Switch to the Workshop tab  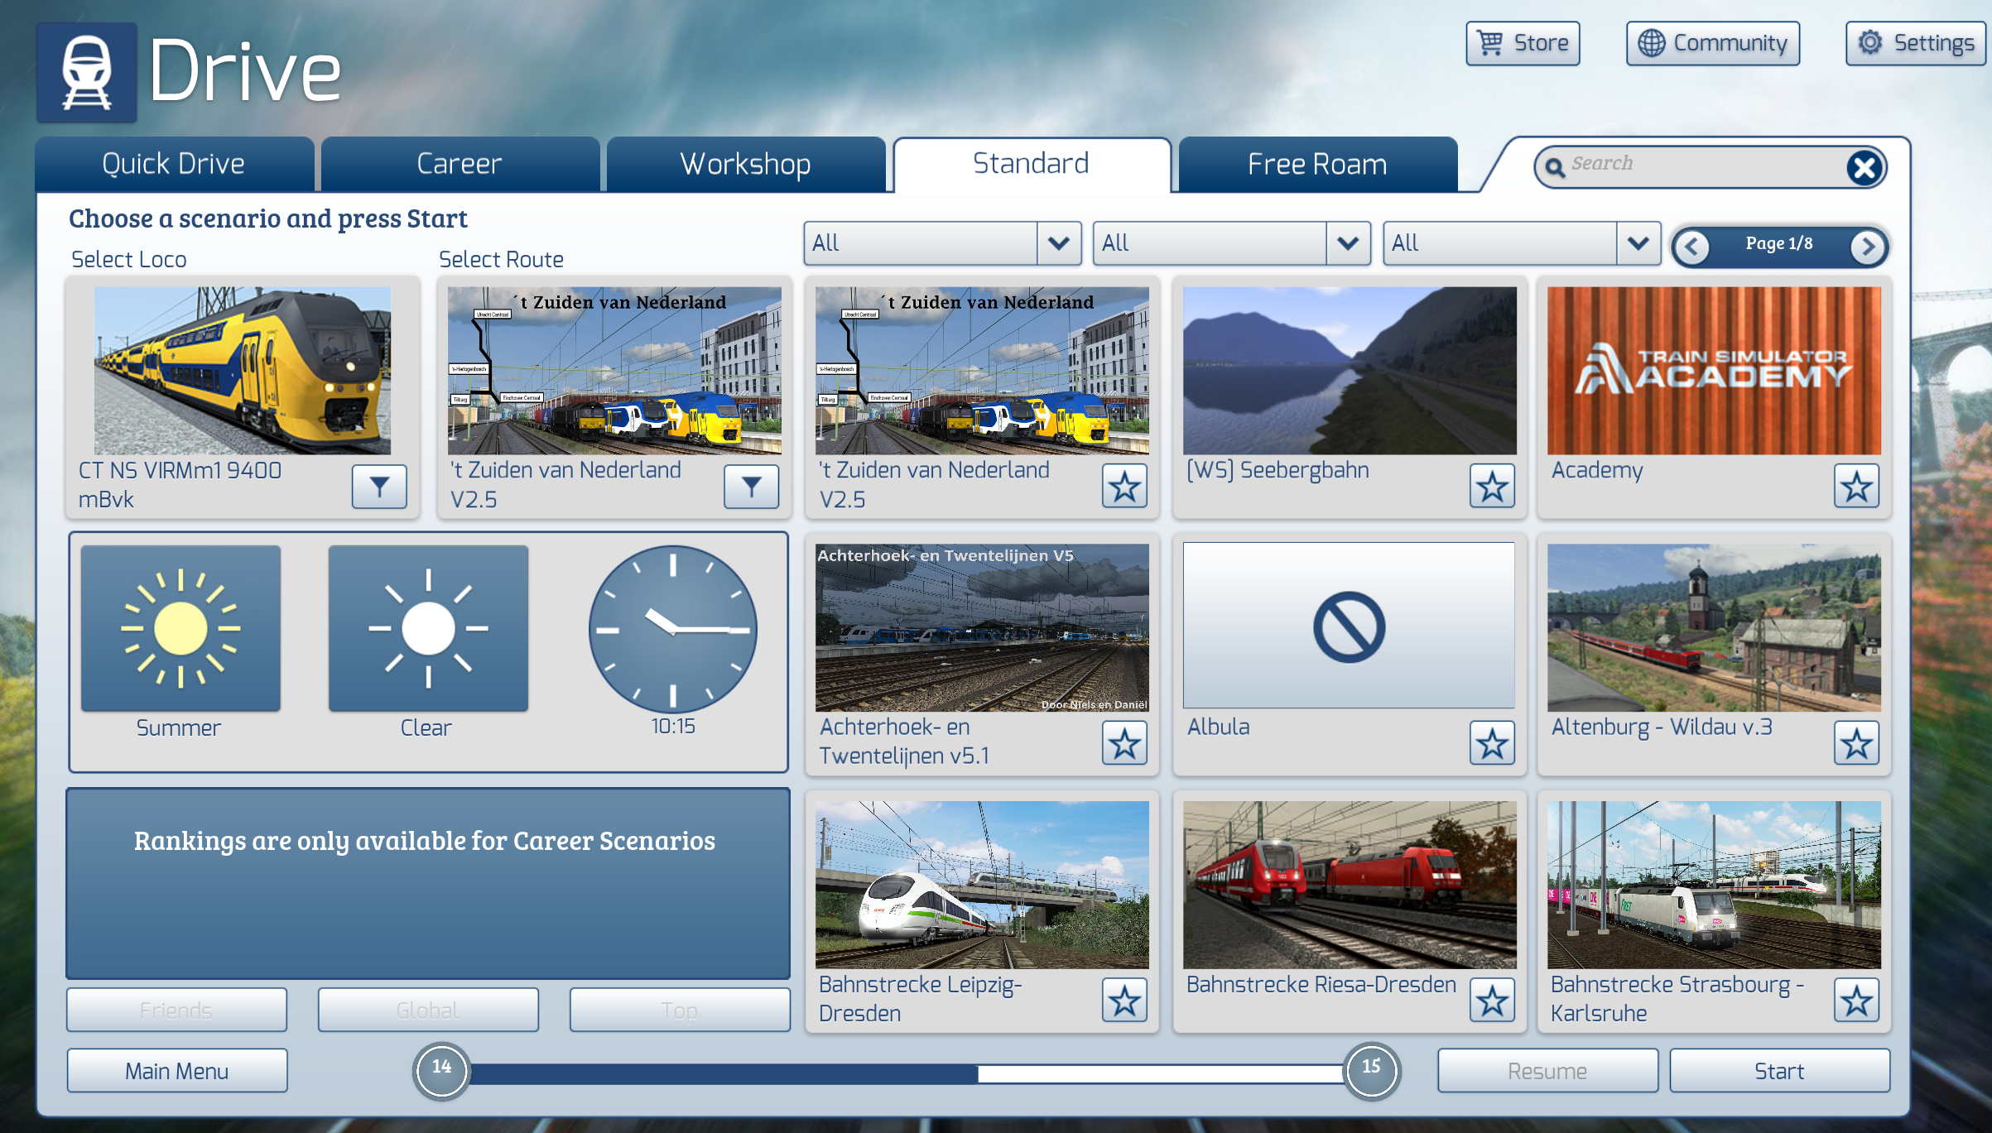point(745,164)
